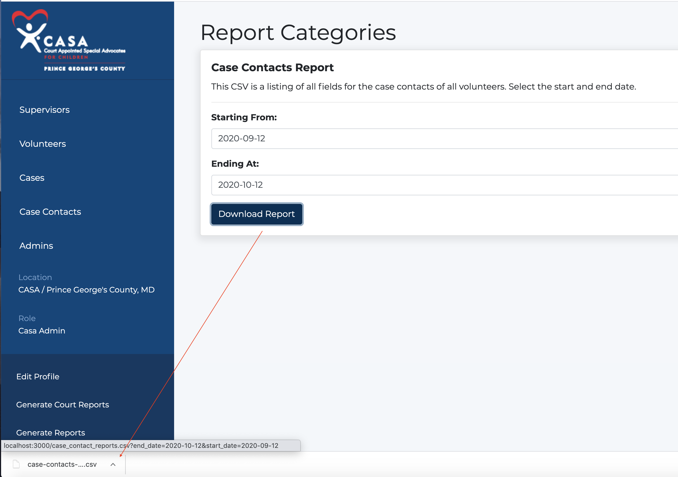Click the Report Categories title

point(298,32)
